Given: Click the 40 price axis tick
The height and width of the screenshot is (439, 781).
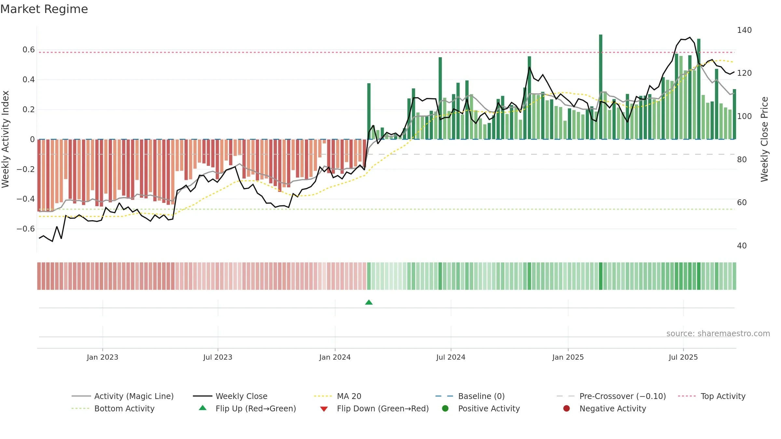Looking at the screenshot, I should (x=742, y=246).
